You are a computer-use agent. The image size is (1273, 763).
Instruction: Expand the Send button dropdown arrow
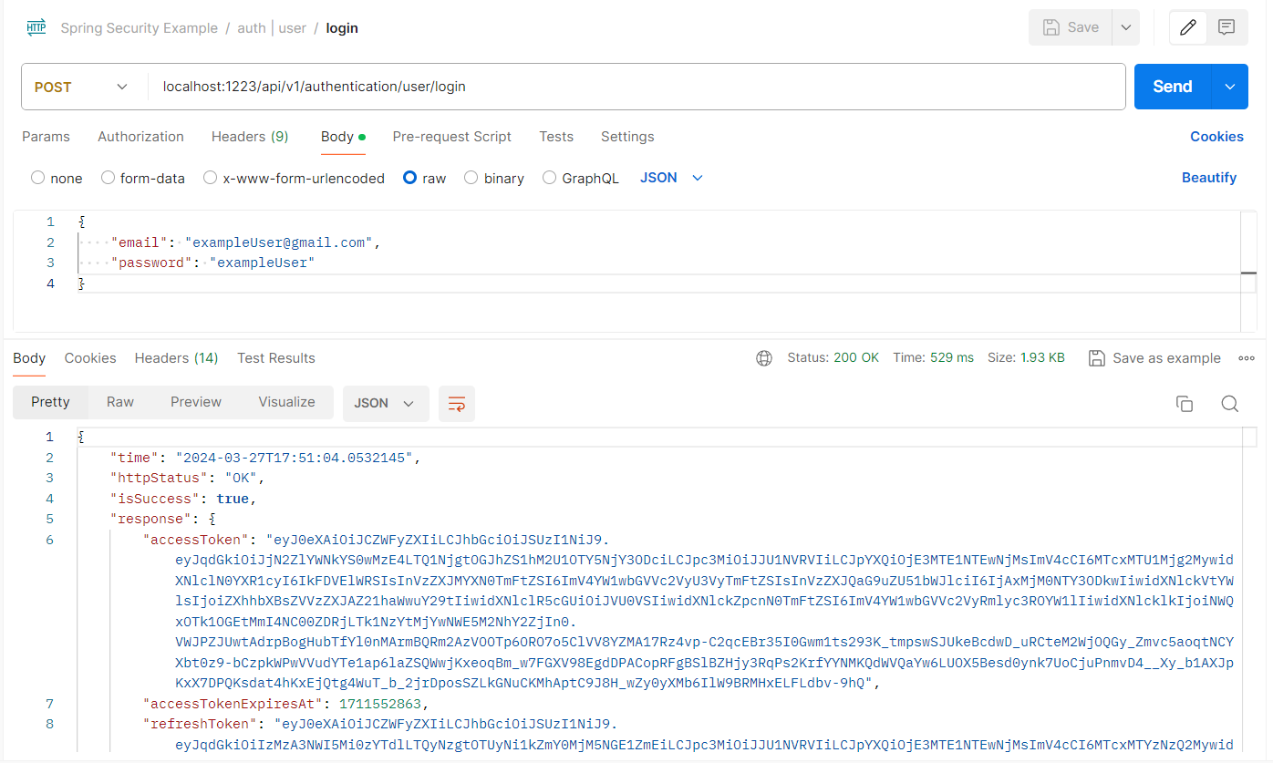[1229, 87]
